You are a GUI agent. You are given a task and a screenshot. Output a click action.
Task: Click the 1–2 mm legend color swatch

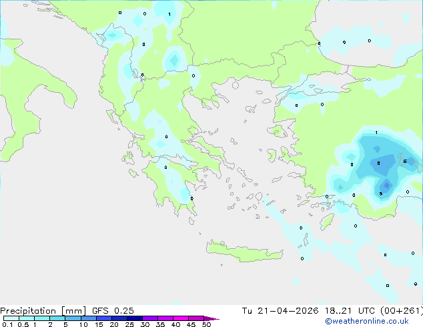point(42,318)
